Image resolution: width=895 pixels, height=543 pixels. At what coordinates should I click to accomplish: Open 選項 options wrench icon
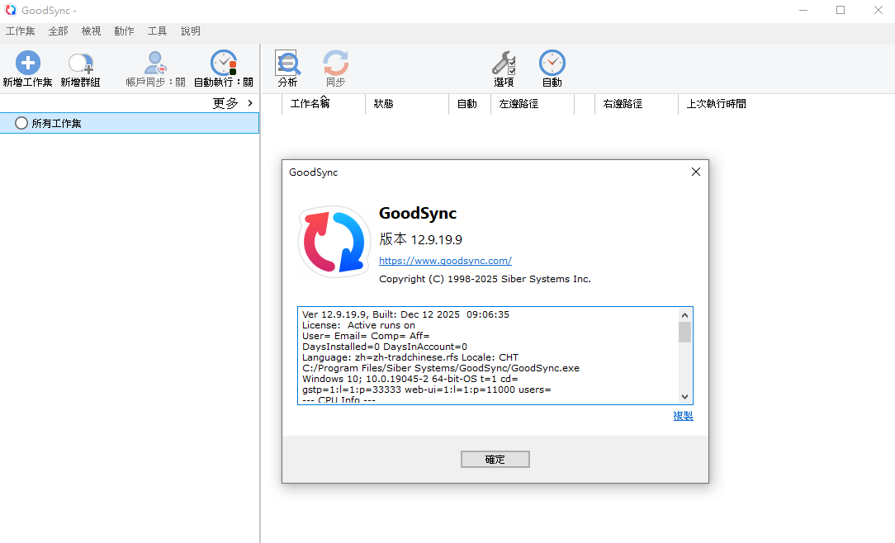point(504,63)
